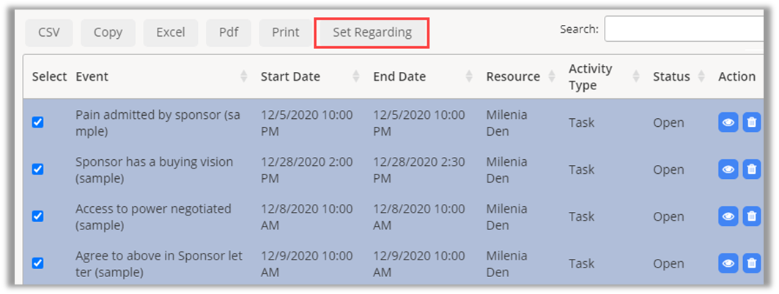Click the Set Regarding button
Image resolution: width=779 pixels, height=294 pixels.
pos(372,32)
